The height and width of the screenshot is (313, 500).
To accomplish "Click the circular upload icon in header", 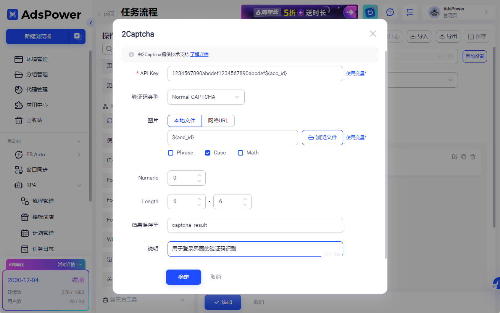I will tap(390, 12).
